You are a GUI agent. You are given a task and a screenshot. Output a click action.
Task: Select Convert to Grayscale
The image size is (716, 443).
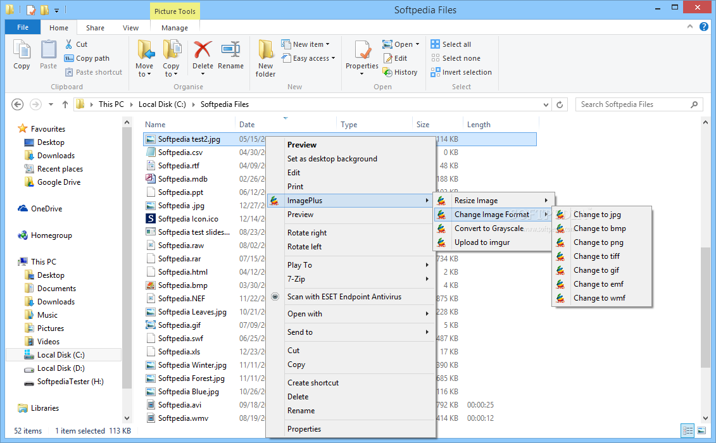[489, 228]
